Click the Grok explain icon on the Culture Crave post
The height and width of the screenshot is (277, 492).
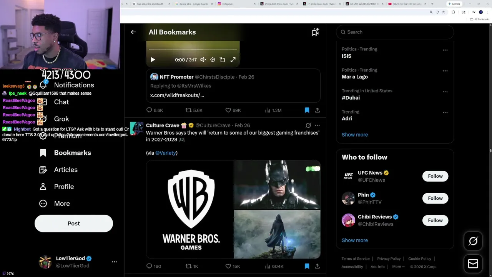tap(308, 125)
